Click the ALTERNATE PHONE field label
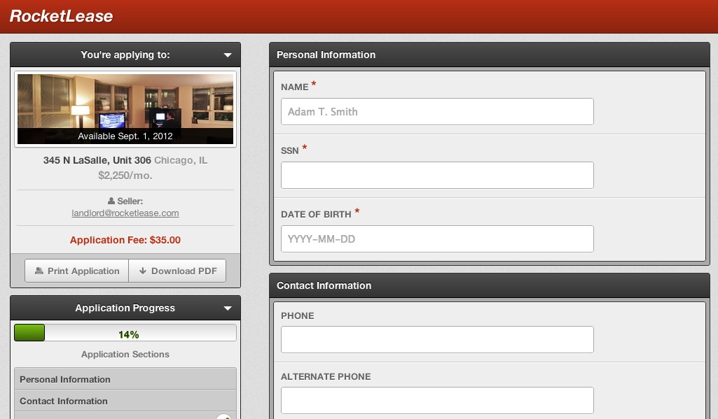Viewport: 718px width, 419px height. pos(326,377)
